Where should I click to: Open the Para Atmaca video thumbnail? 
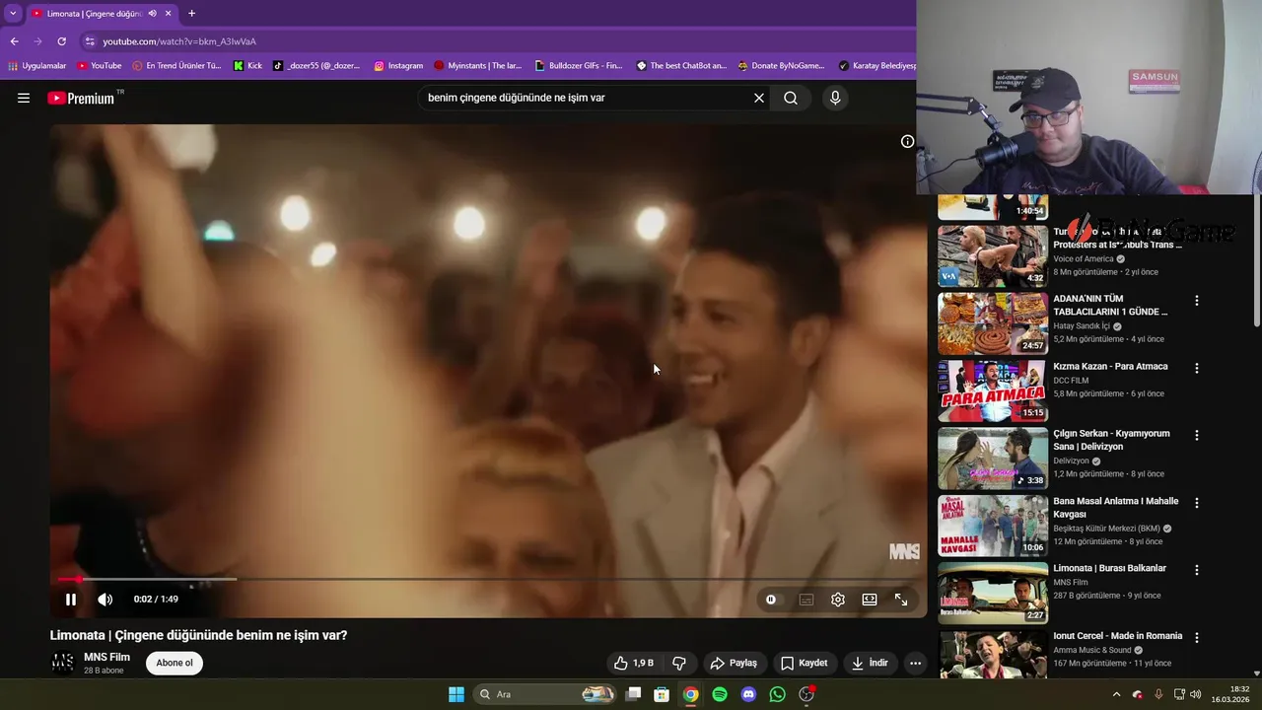[993, 390]
